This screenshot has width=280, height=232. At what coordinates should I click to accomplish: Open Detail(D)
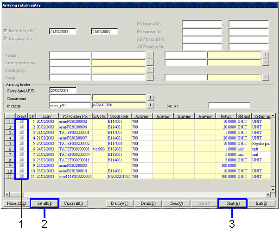pos(148,203)
